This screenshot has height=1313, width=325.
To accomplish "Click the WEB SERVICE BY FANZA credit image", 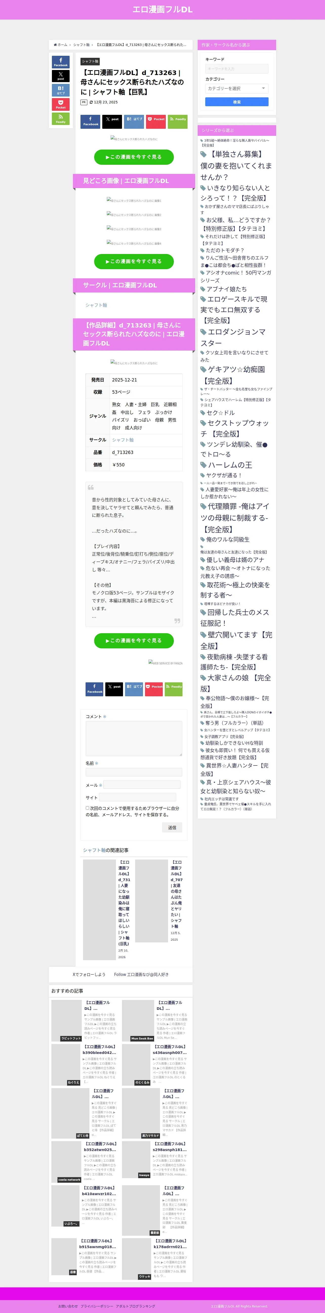I will point(165,663).
